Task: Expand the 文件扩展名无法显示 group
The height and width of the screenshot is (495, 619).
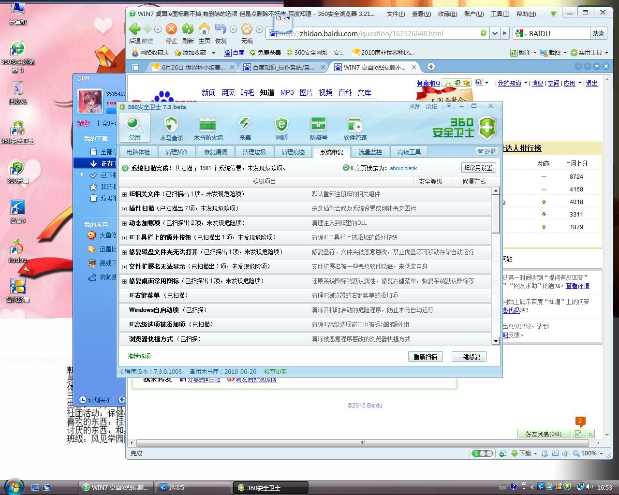Action: pos(125,267)
